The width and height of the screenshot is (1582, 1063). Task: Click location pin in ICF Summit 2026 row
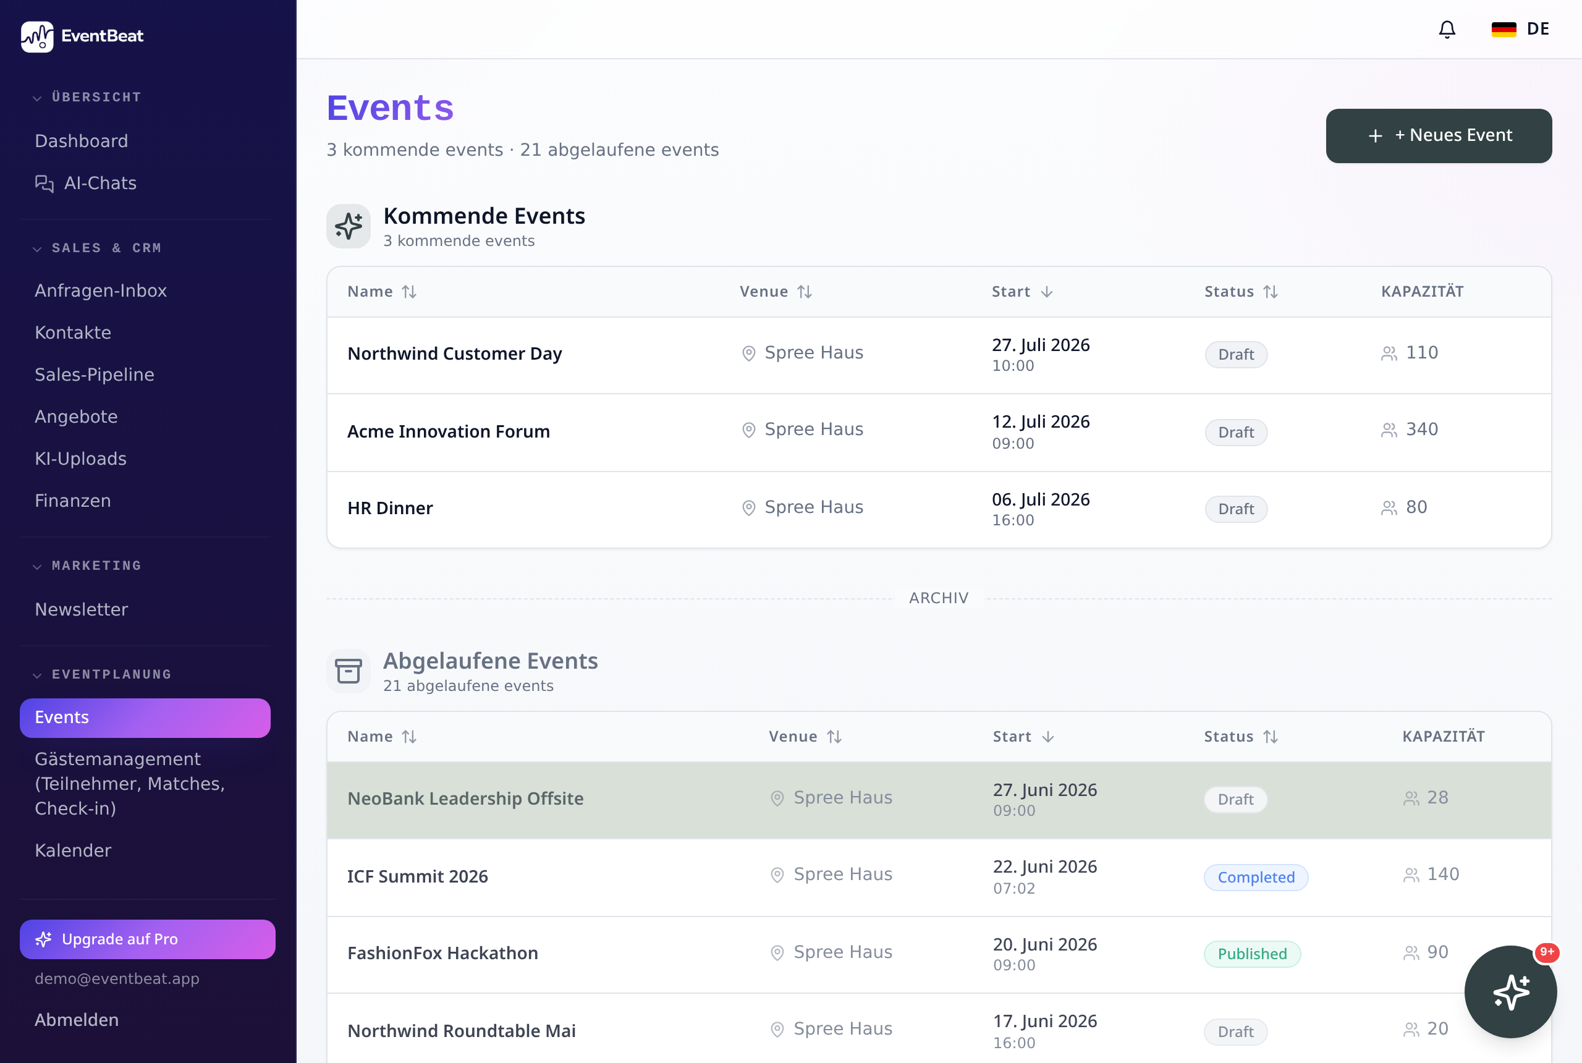coord(777,875)
